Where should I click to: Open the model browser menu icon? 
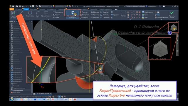32,21
